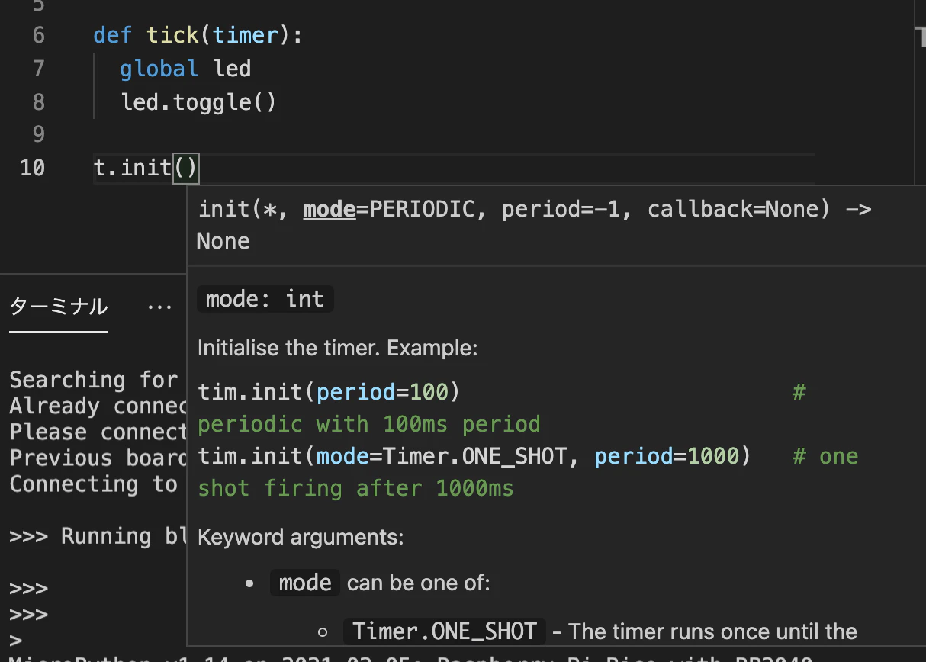Click "period=1000" in the ONE_SHOT example

click(667, 456)
